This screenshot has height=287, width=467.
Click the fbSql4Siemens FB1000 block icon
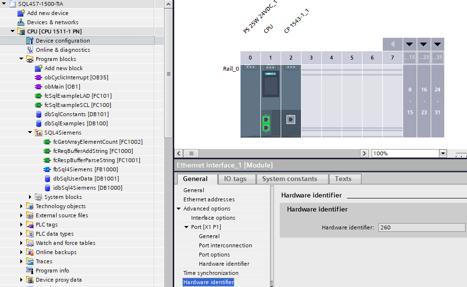click(47, 169)
